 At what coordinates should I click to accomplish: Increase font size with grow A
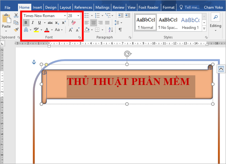tap(71, 30)
